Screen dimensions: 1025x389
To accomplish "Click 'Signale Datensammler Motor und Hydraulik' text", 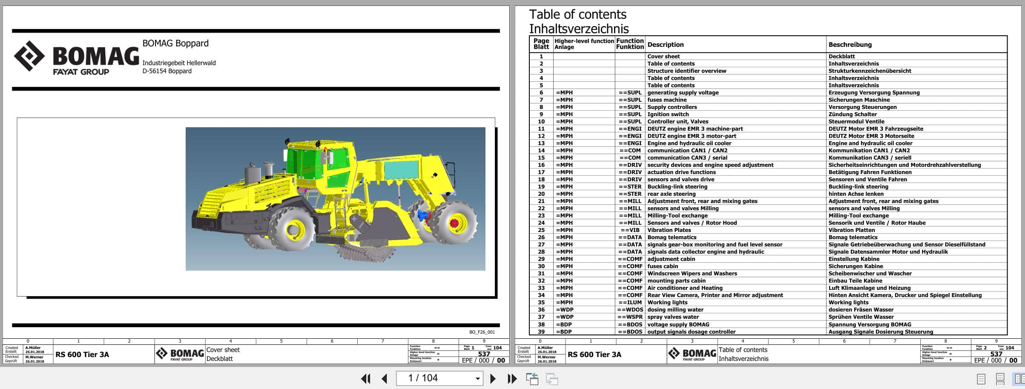I will (888, 252).
